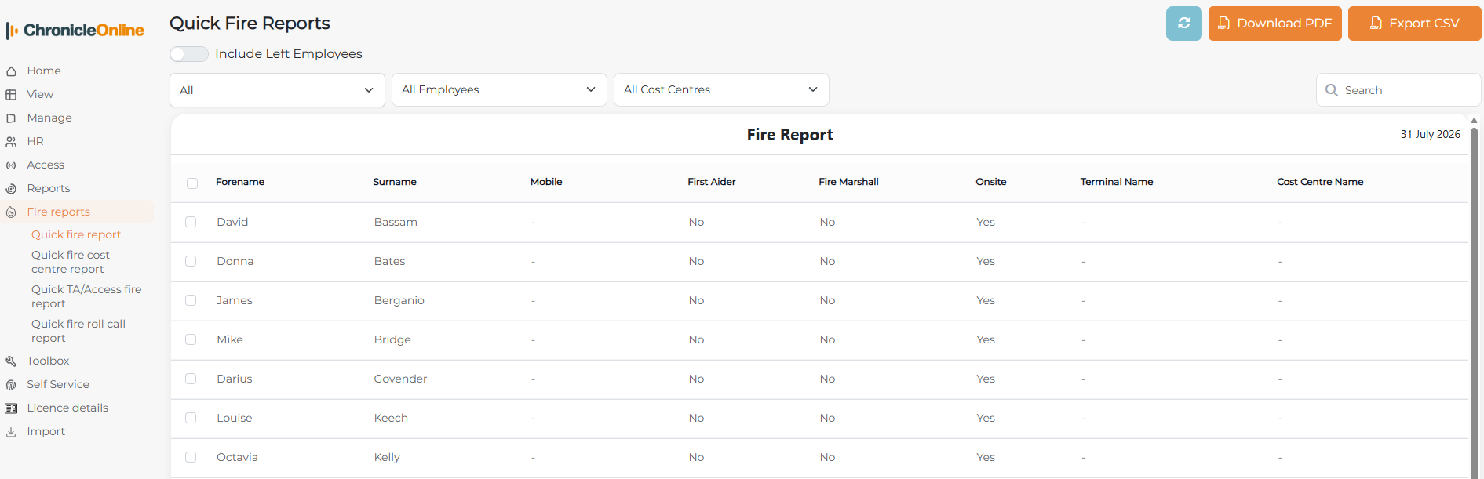Open the All filter dropdown
1484x479 pixels.
[x=277, y=90]
